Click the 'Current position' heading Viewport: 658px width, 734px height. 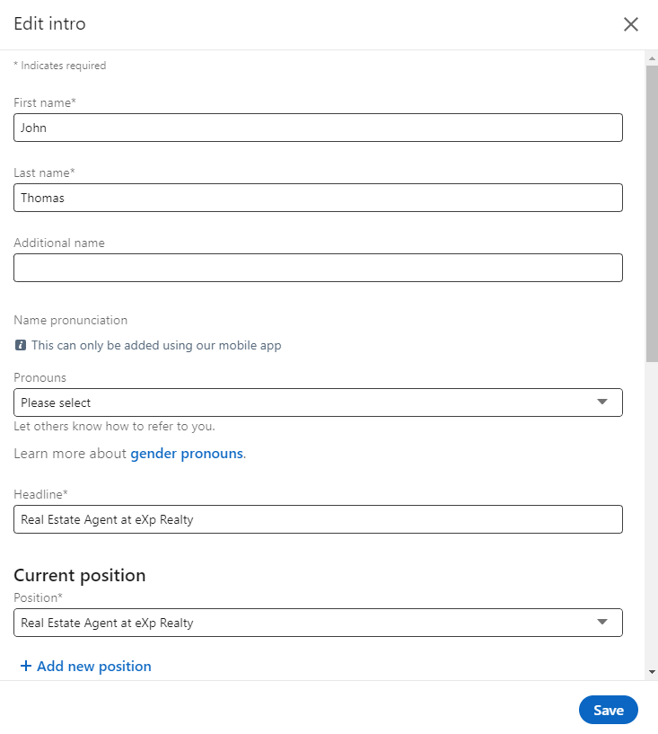[80, 575]
